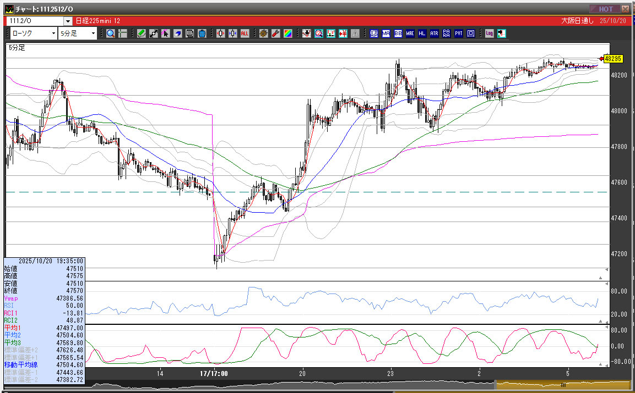Click the red ALL toolbar icon

point(245,34)
